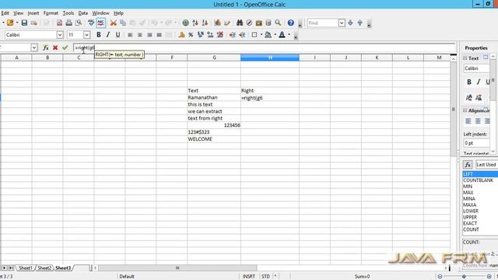The height and width of the screenshot is (280, 498).
Task: Open OpenOffice Help icon
Action: click(290, 23)
